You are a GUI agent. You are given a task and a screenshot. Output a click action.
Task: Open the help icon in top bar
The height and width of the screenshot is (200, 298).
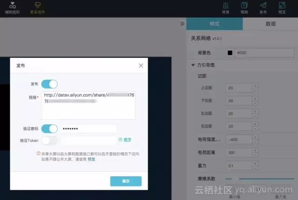tap(244, 8)
